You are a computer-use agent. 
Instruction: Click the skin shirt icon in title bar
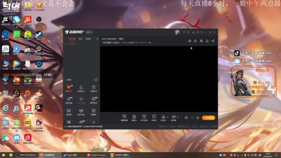[x=197, y=32]
